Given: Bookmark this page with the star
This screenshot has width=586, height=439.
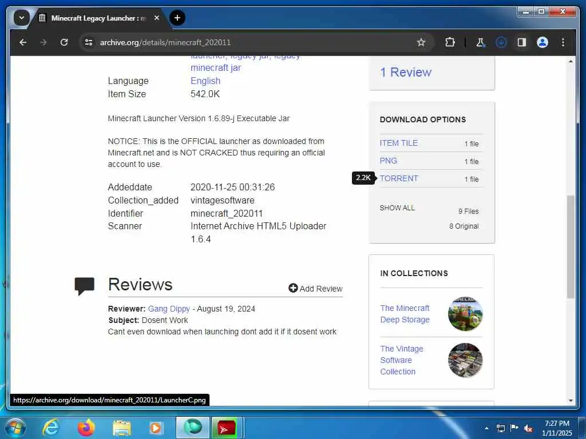Looking at the screenshot, I should (421, 42).
